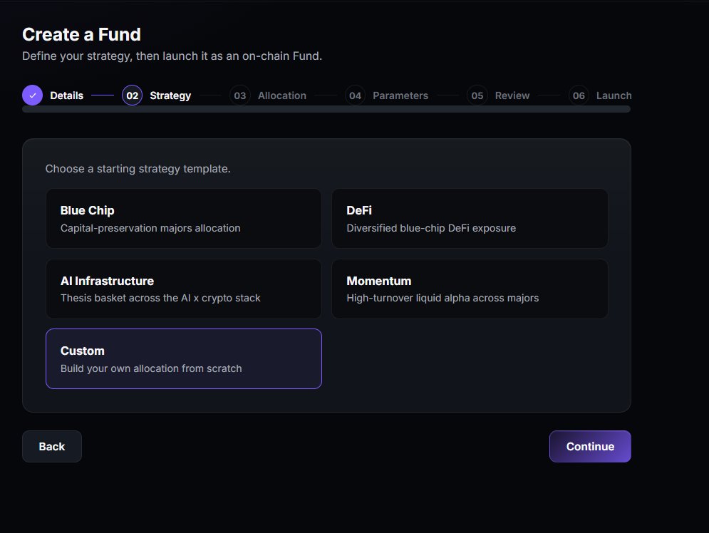Choose the Blue Chip strategy template
Screen dimensions: 709x533
(184, 218)
